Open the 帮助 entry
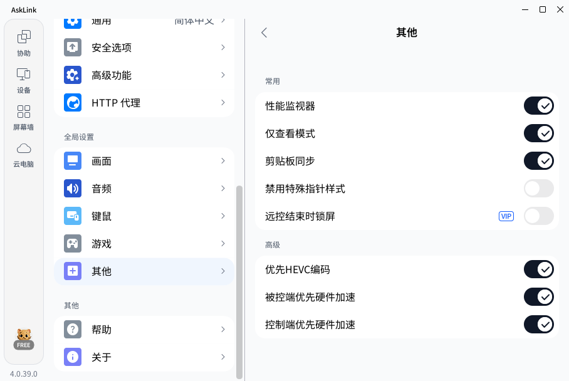 (144, 330)
